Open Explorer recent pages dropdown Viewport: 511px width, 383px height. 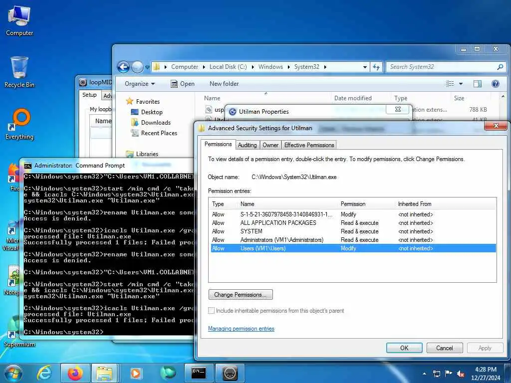147,67
